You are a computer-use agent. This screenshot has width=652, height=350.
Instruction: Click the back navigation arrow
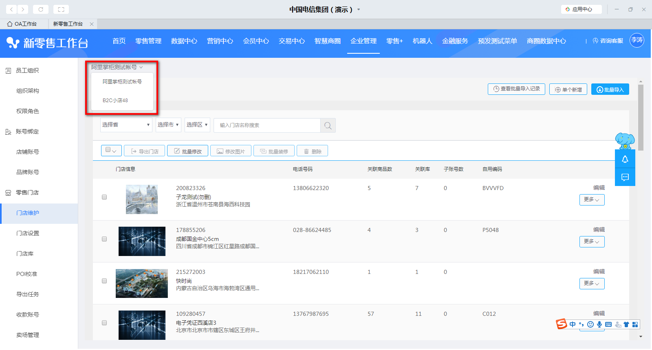tap(11, 9)
